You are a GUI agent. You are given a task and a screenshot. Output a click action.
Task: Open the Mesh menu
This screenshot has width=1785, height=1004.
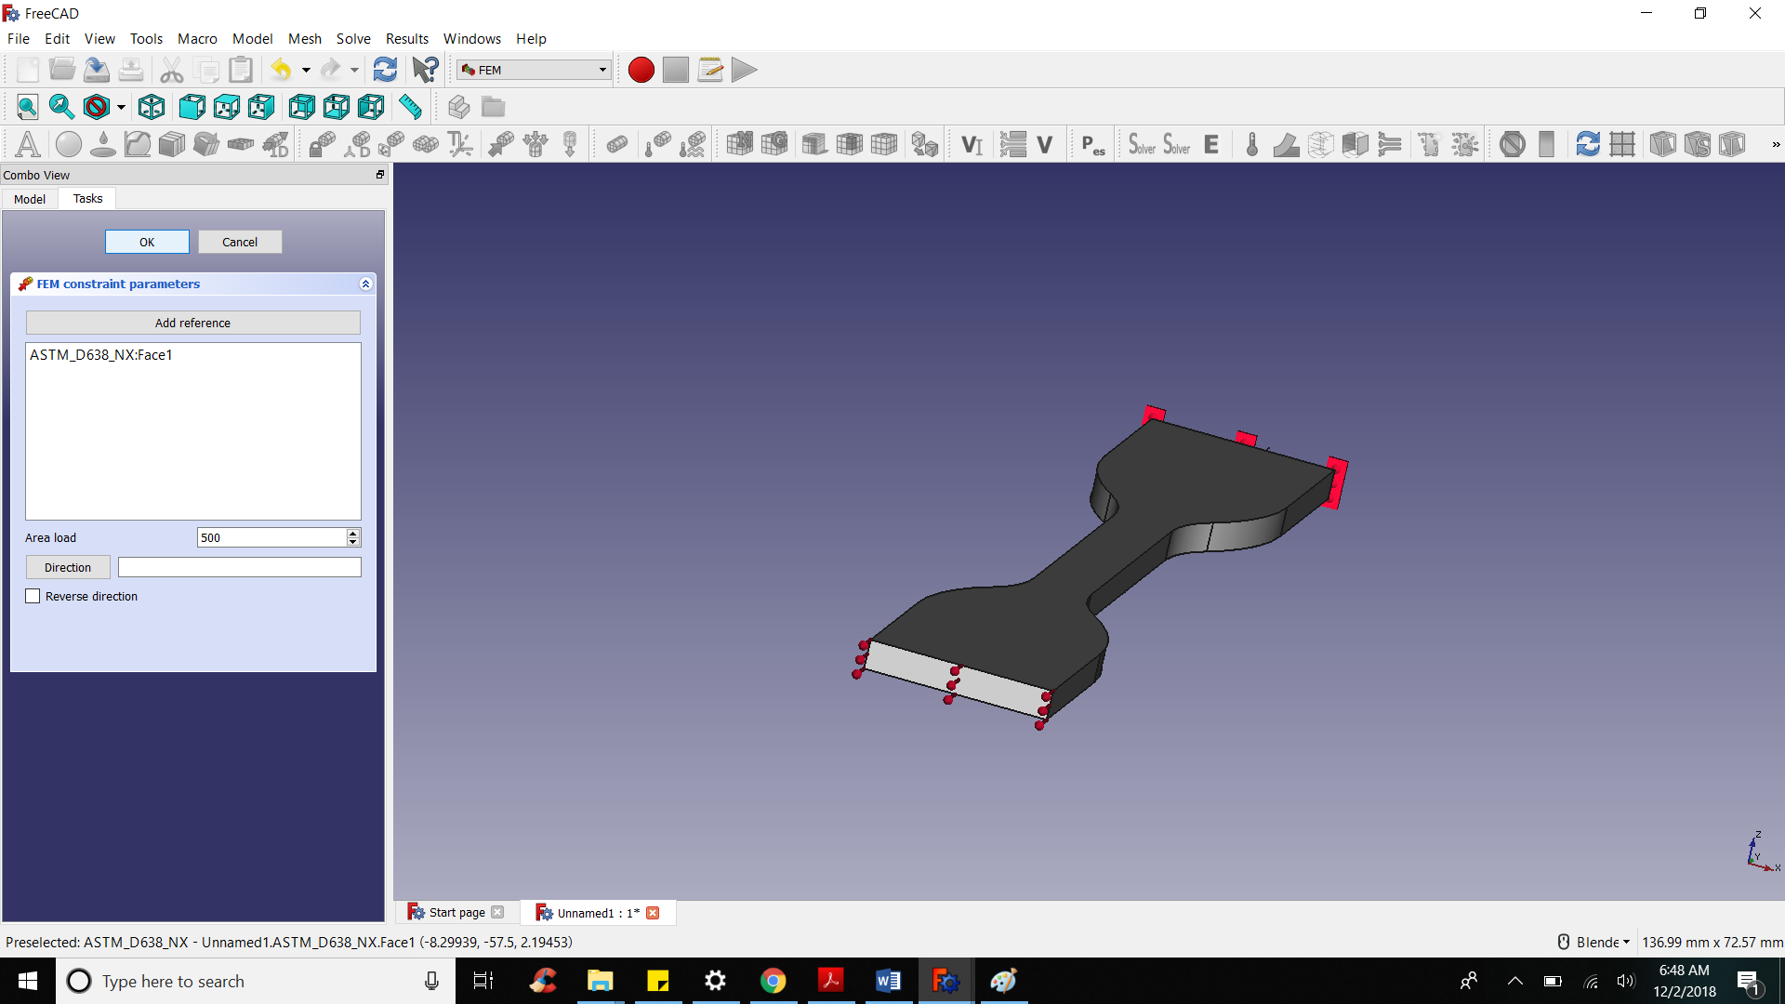[304, 38]
